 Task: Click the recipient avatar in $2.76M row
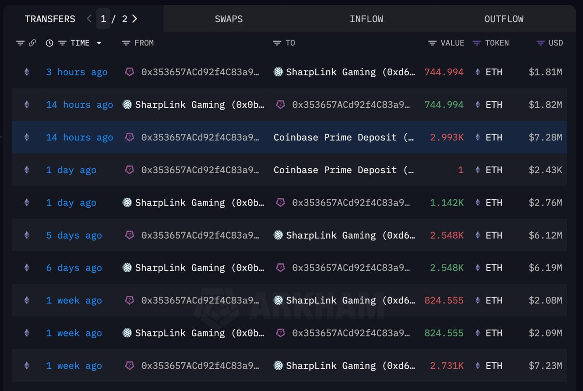click(281, 202)
